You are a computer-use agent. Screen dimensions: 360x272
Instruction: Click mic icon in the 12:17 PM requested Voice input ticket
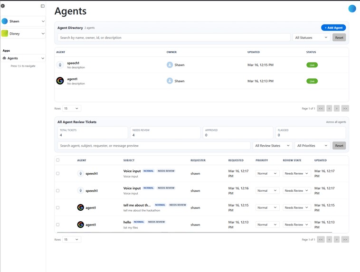tap(81, 174)
